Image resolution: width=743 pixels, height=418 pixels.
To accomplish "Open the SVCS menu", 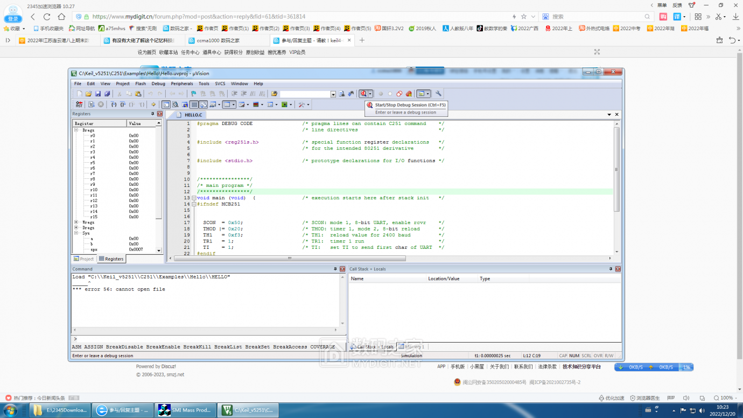I will point(220,83).
